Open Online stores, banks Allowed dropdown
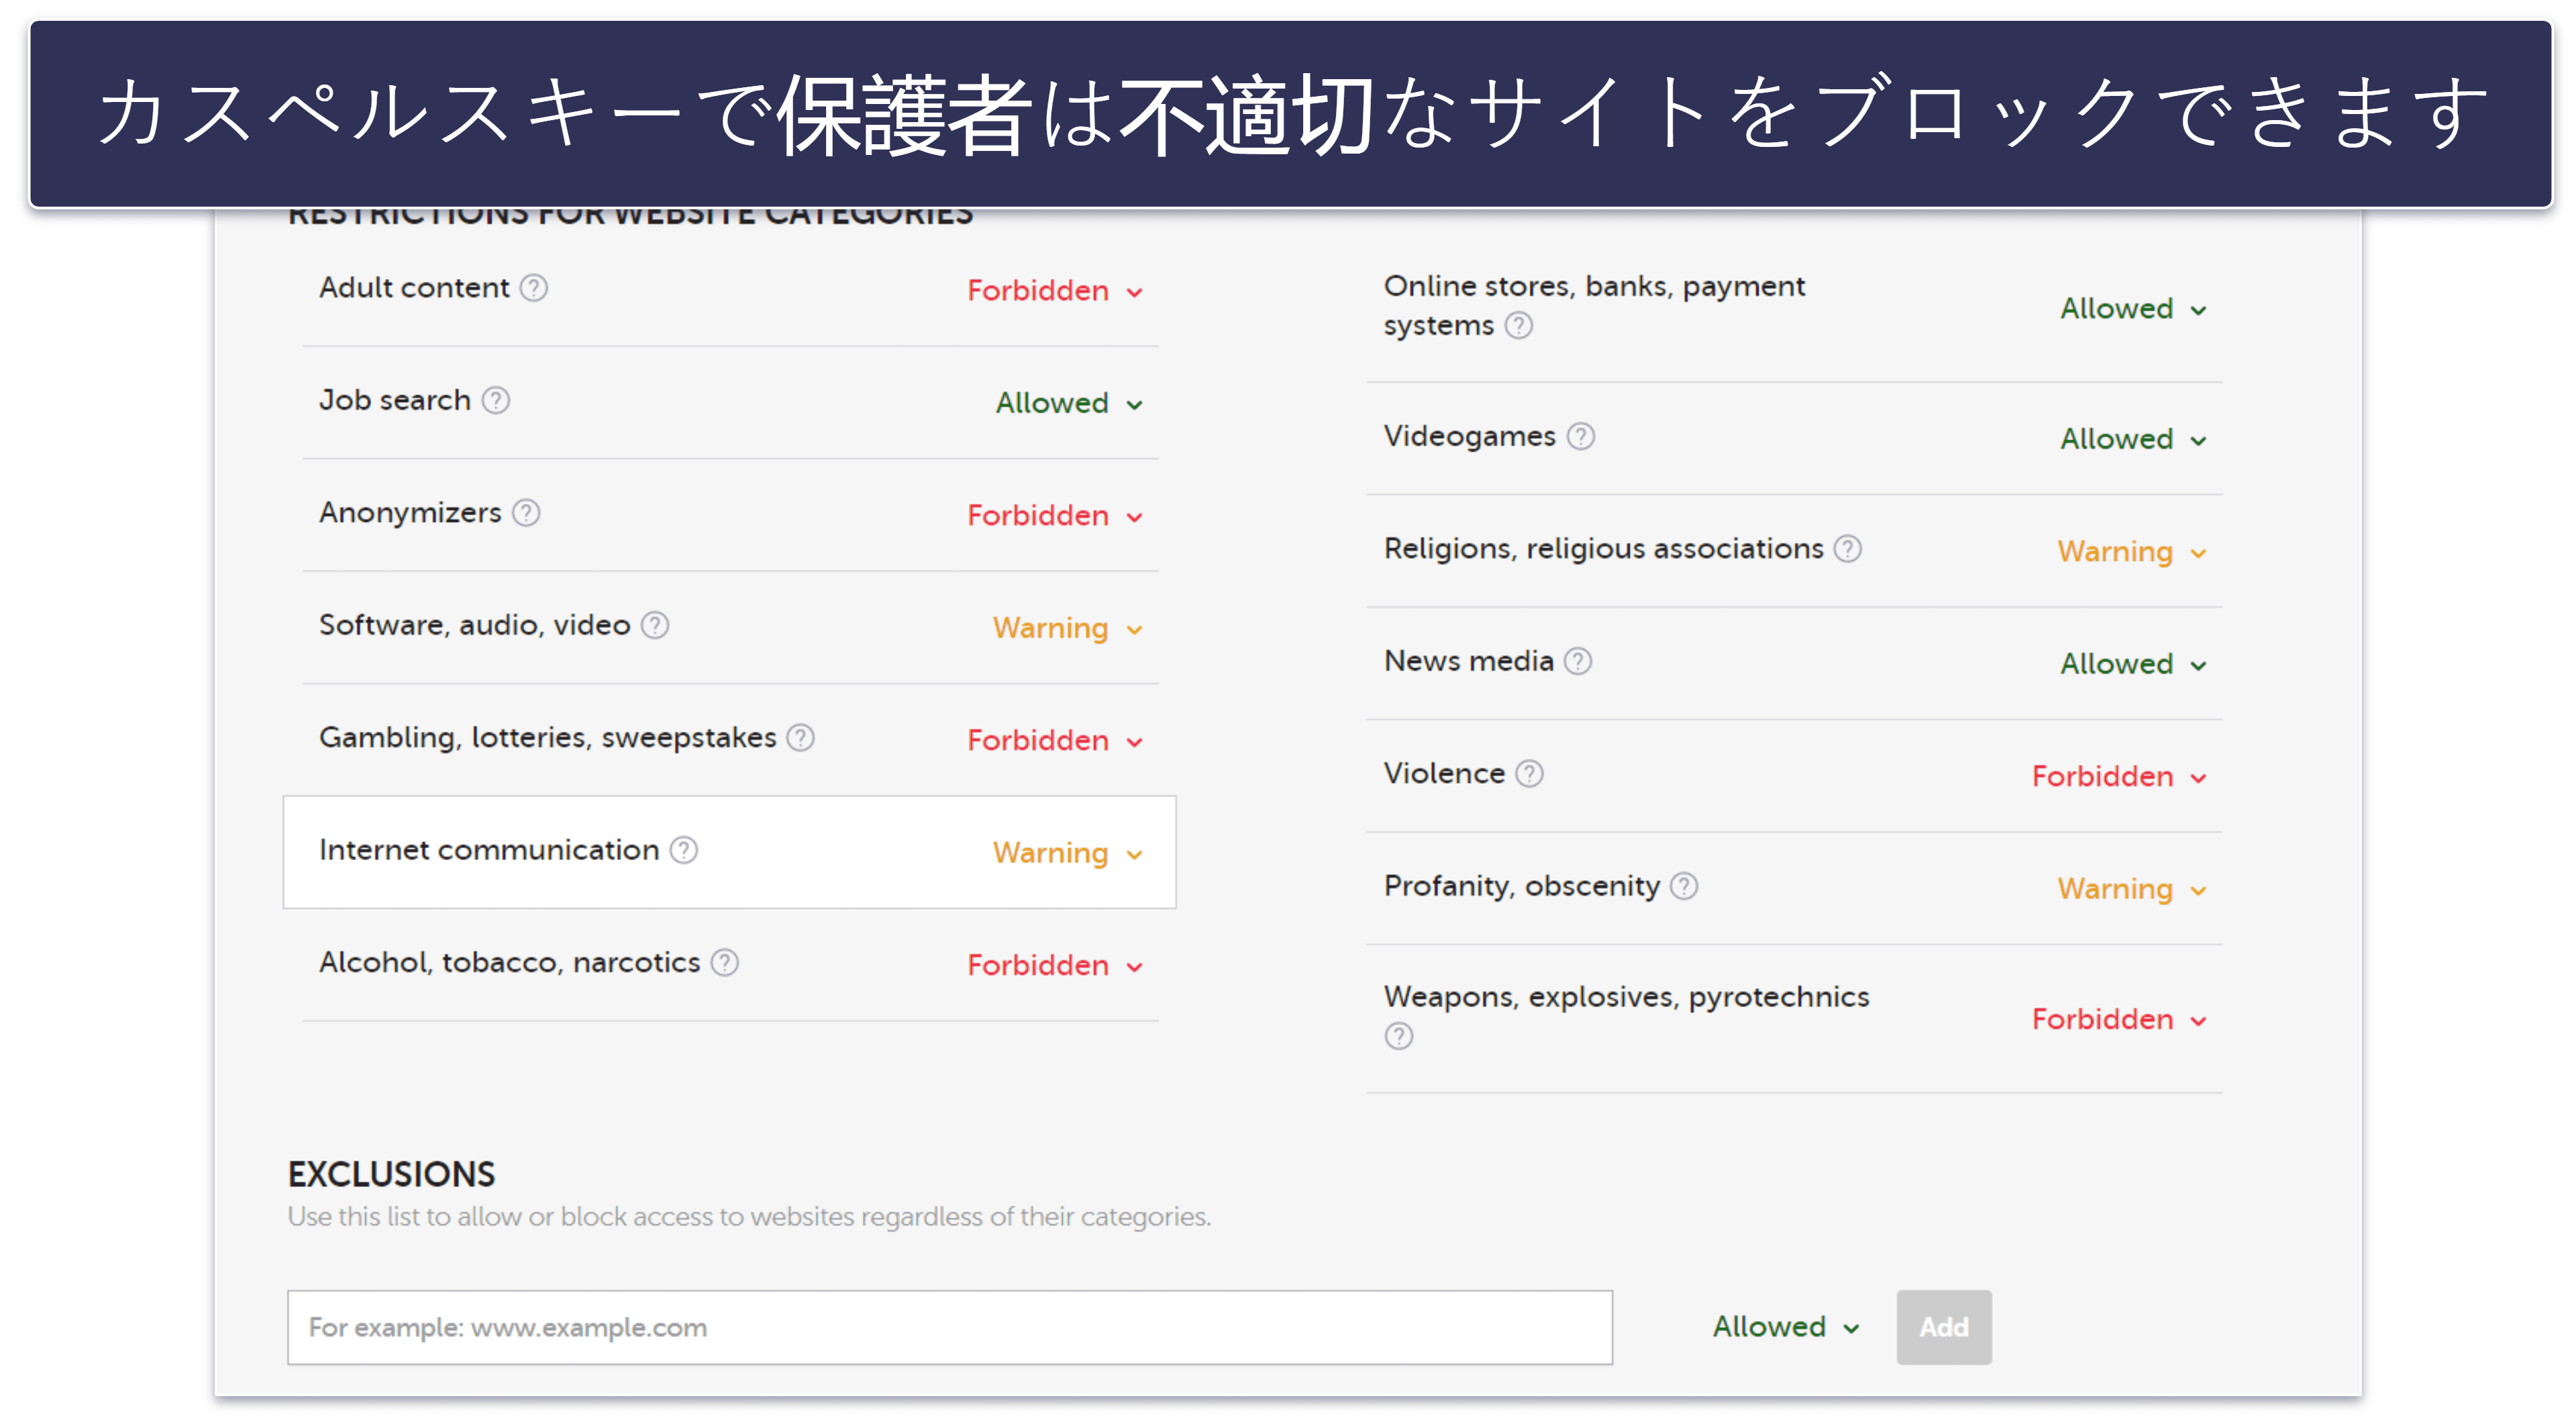This screenshot has height=1419, width=2576. click(2134, 309)
